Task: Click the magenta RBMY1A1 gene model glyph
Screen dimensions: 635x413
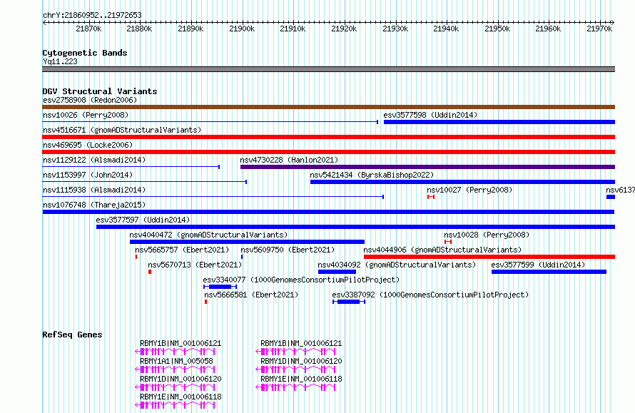Action: (175, 369)
